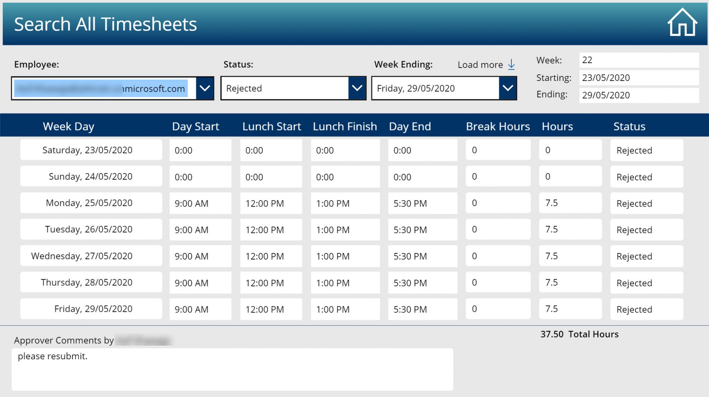The height and width of the screenshot is (397, 709).
Task: Click the Week Day column header
Action: (x=69, y=126)
